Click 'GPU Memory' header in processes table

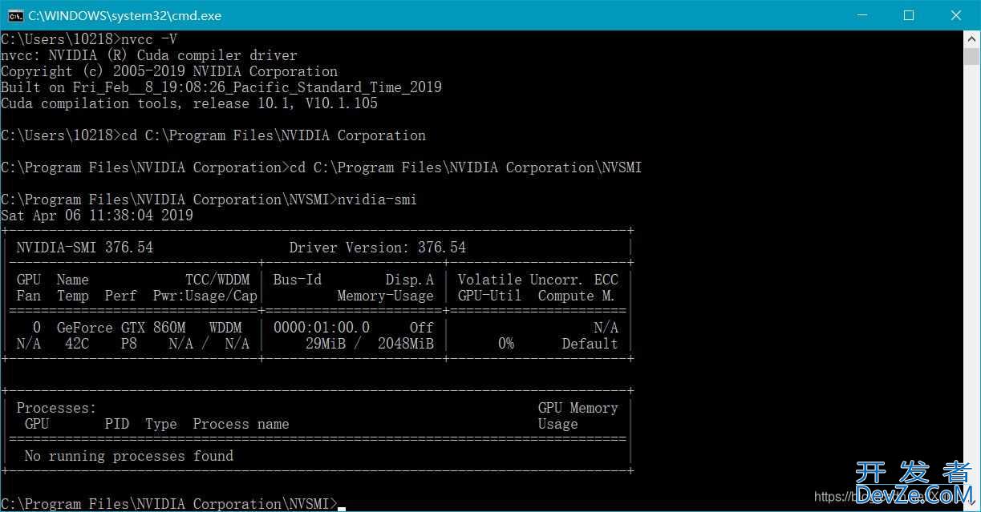578,408
